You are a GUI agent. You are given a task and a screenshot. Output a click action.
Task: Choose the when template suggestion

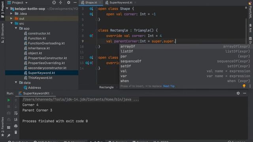(x=185, y=81)
